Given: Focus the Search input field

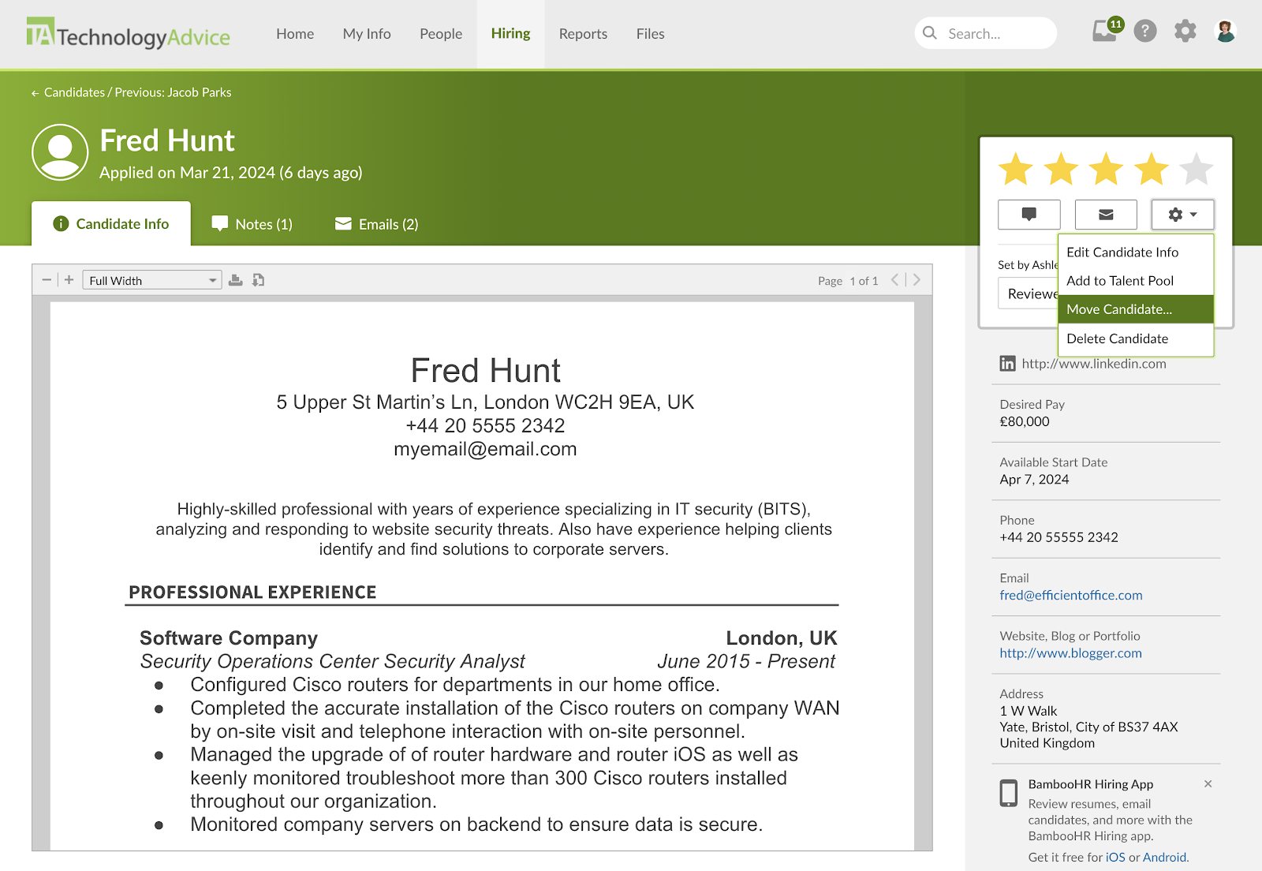Looking at the screenshot, I should [x=986, y=33].
